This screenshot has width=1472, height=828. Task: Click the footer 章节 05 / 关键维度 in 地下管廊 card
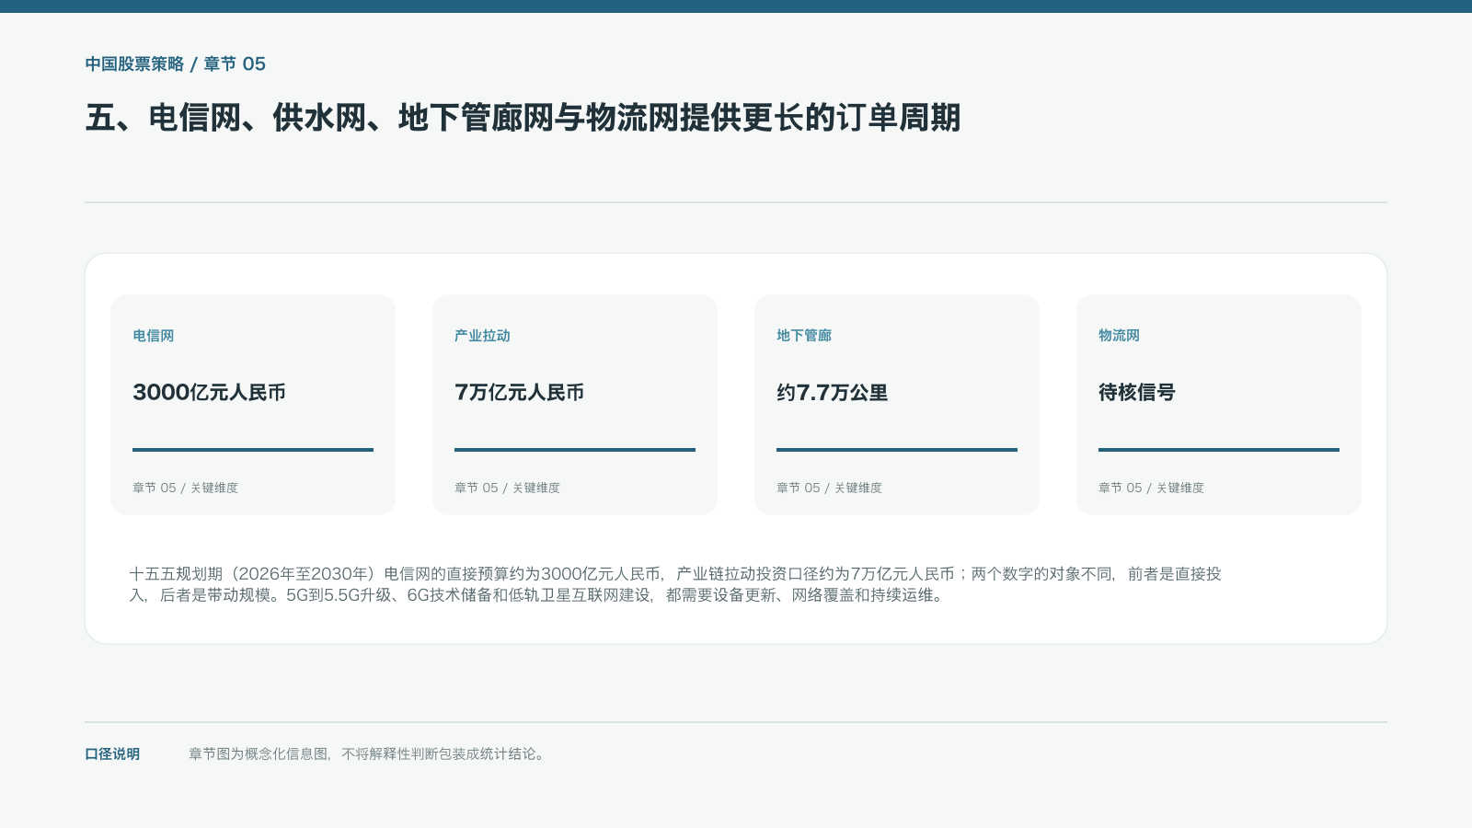[x=829, y=488]
